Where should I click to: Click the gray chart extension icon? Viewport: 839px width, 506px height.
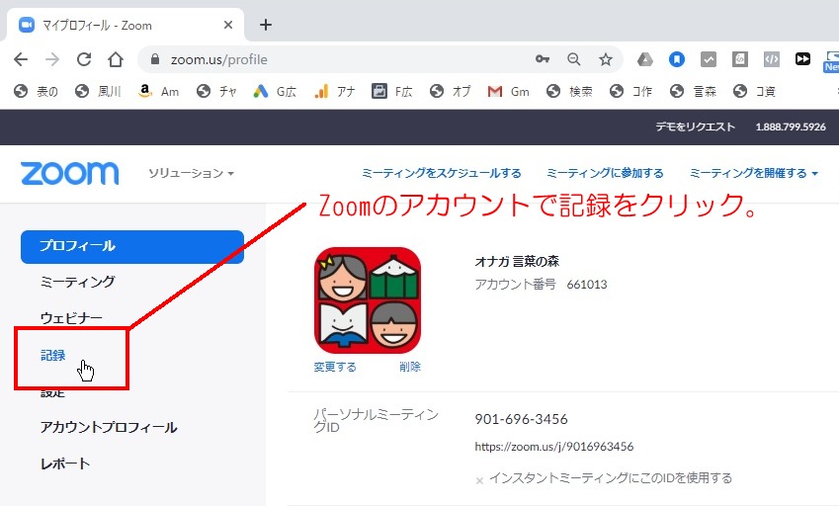709,59
